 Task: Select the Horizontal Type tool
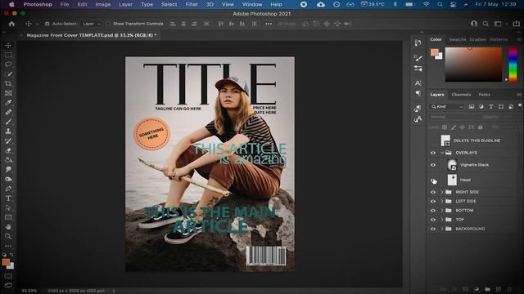pyautogui.click(x=8, y=198)
